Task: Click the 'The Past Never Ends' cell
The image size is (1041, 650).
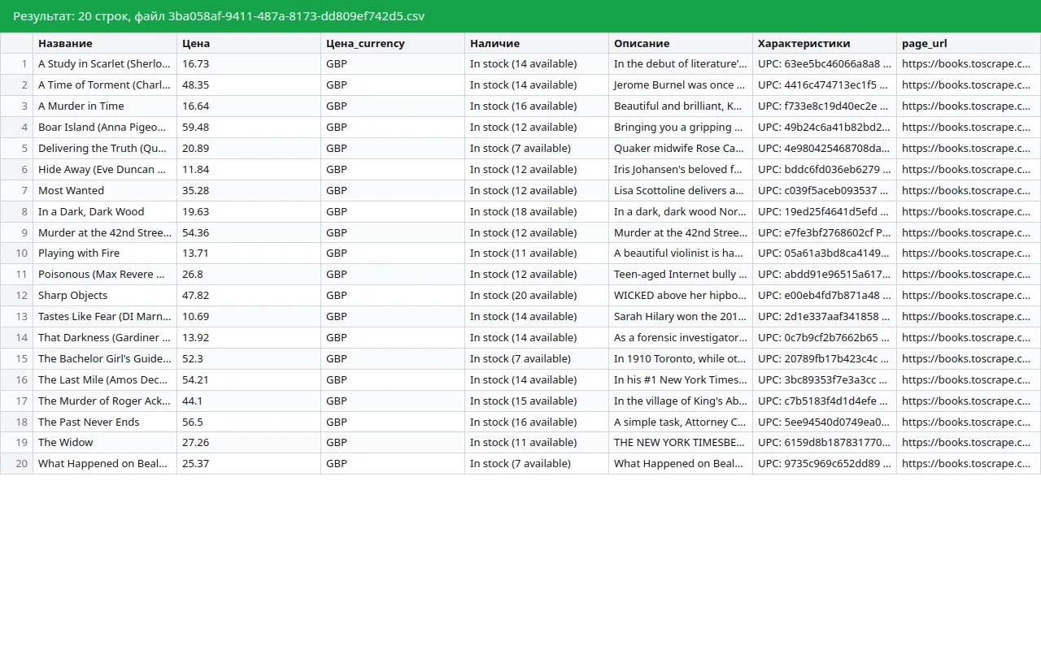Action: (x=105, y=422)
